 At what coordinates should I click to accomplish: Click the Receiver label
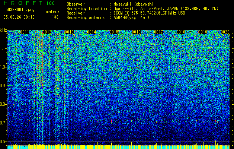tap(76, 13)
